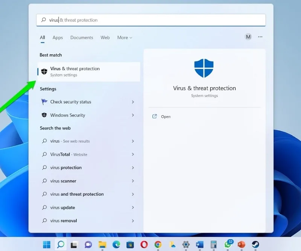
Task: Expand the virus and threat protection chevron
Action: [x=133, y=194]
